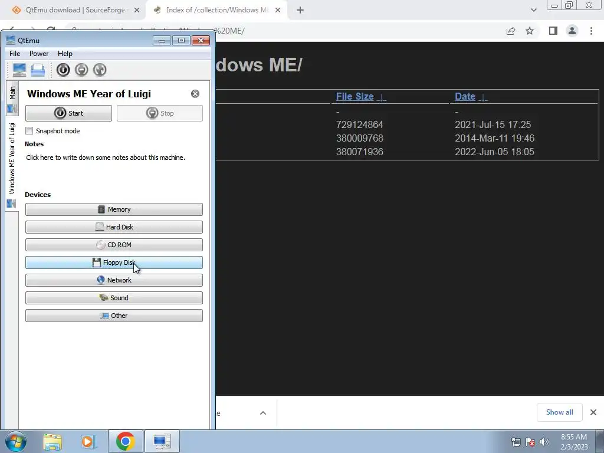604x453 pixels.
Task: Click the Show desktop strip at the taskbar end
Action: click(x=600, y=441)
